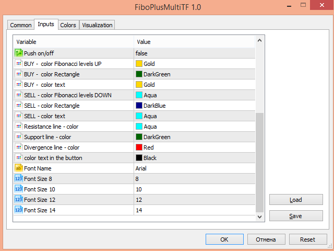Select the 'Resistance line - color' variable name

click(51, 127)
